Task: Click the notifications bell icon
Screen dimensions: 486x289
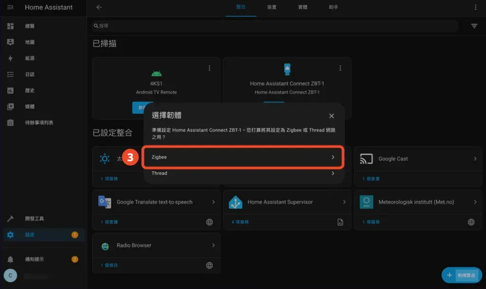Action: 9,258
